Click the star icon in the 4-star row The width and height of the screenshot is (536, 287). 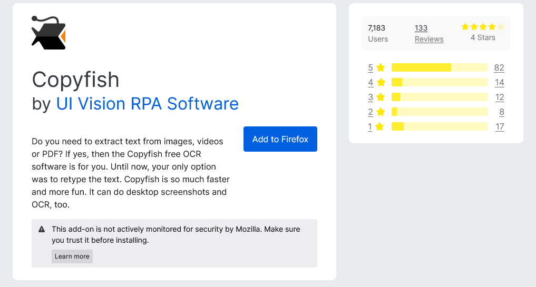tap(381, 82)
